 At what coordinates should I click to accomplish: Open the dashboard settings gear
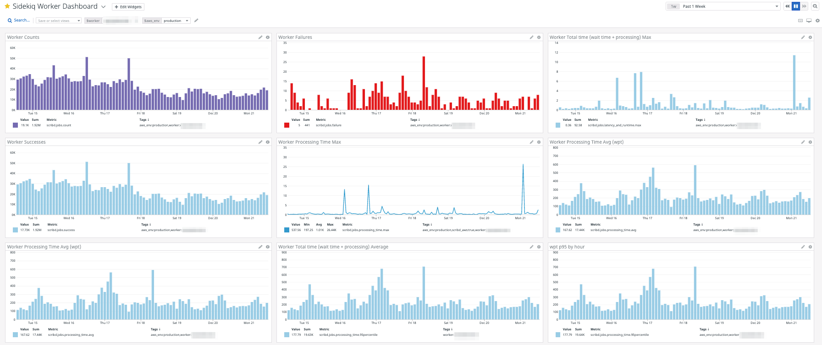click(x=817, y=21)
